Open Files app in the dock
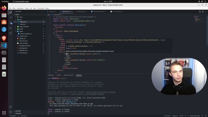Viewport: 208px width, 117px height. pyautogui.click(x=4, y=15)
